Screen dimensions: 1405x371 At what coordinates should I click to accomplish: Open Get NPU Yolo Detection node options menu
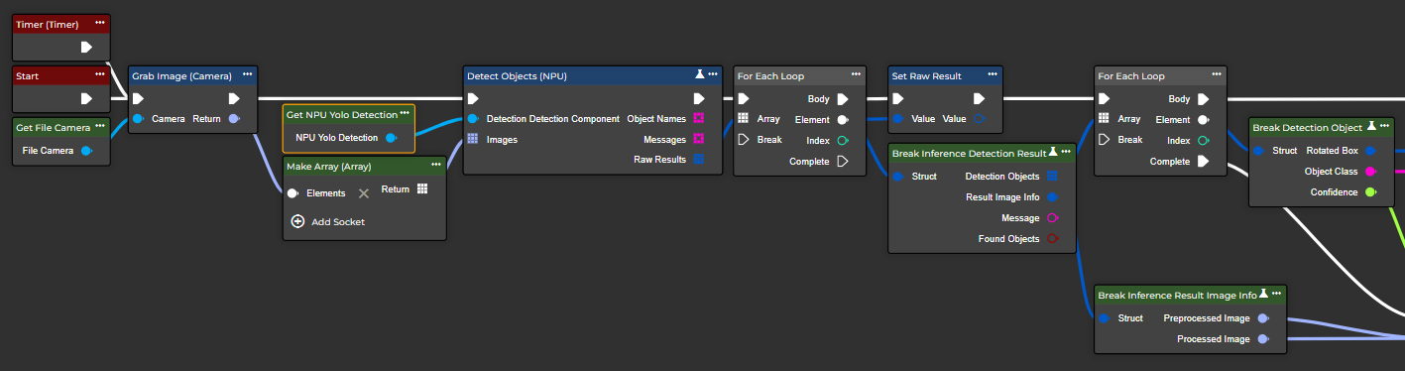click(404, 114)
